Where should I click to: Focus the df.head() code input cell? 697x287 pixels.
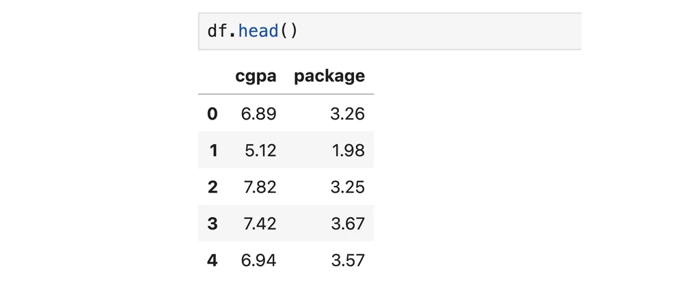click(x=437, y=31)
